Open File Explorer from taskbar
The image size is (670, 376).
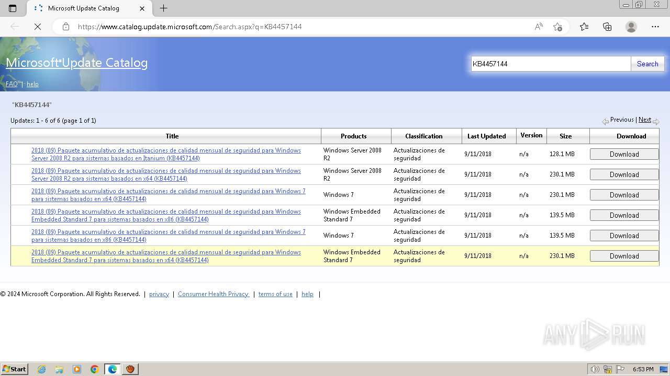pos(59,369)
